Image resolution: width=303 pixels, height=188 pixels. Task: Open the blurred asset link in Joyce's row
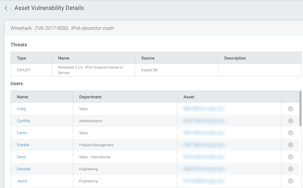point(204,181)
